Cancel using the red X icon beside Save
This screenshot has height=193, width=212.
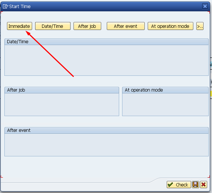tap(204, 185)
